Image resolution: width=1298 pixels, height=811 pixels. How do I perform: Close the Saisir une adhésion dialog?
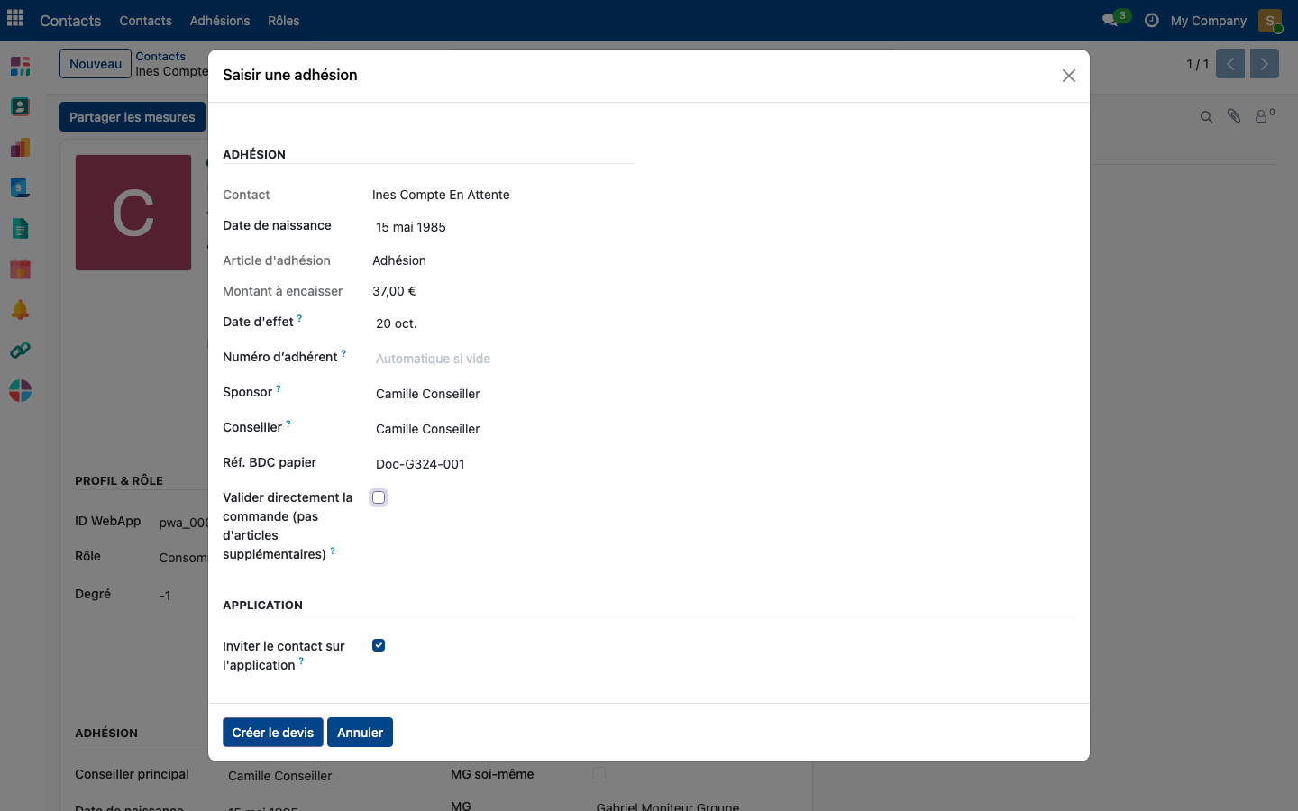pos(1069,76)
